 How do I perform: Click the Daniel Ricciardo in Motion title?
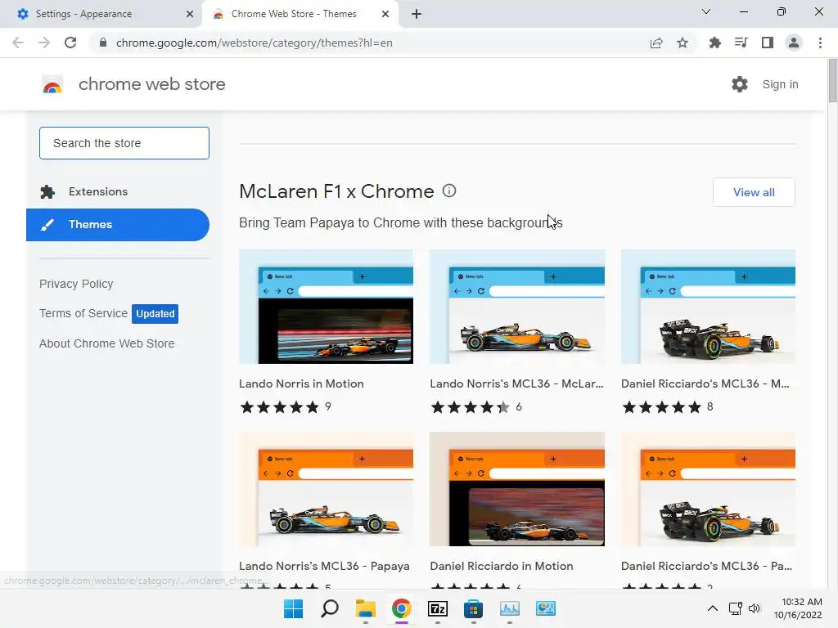[502, 566]
